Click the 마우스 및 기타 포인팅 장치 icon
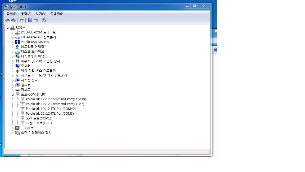The image size is (305, 172). [17, 61]
